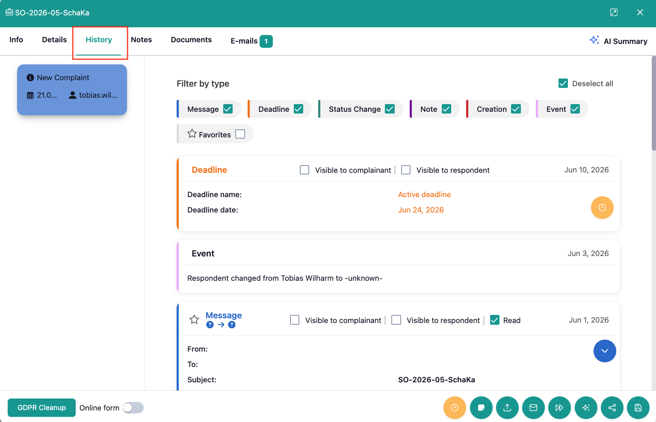Click the GDPR Cleanup button
This screenshot has height=422, width=656.
tap(41, 408)
